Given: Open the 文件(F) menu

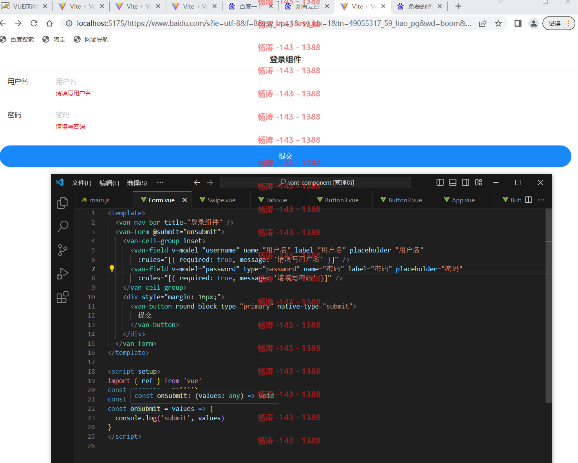Looking at the screenshot, I should point(81,183).
